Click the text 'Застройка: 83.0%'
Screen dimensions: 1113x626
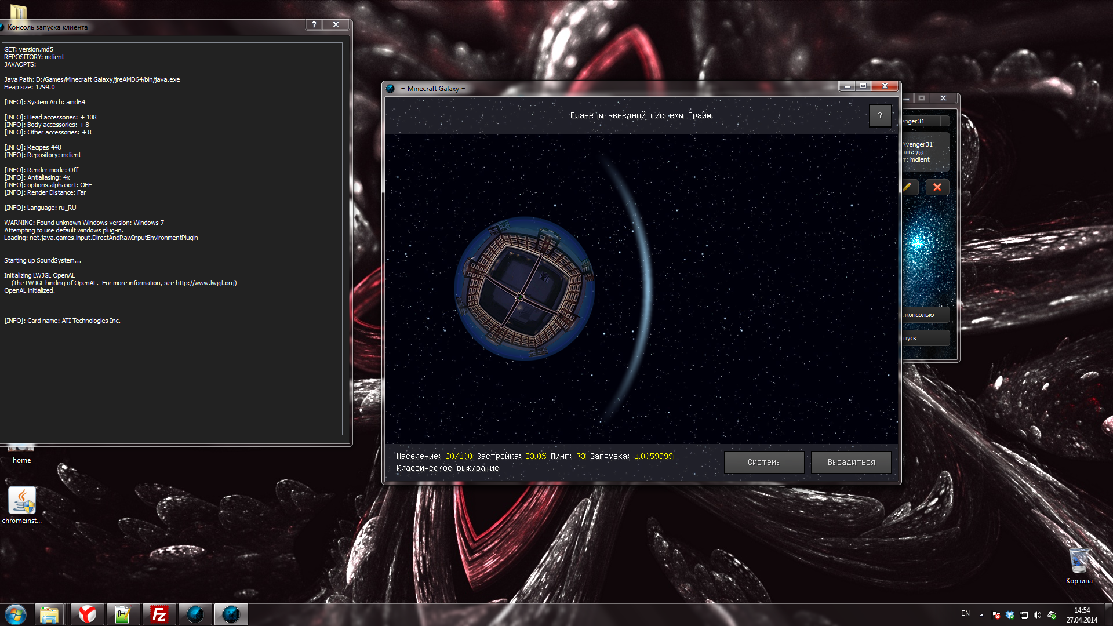[511, 457]
